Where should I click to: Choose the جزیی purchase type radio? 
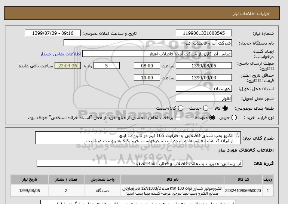[x=234, y=118]
